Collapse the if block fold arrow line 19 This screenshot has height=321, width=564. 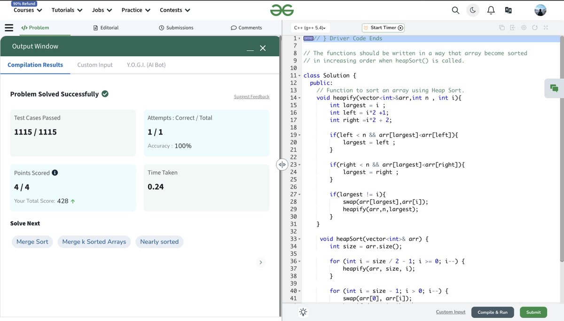click(299, 135)
